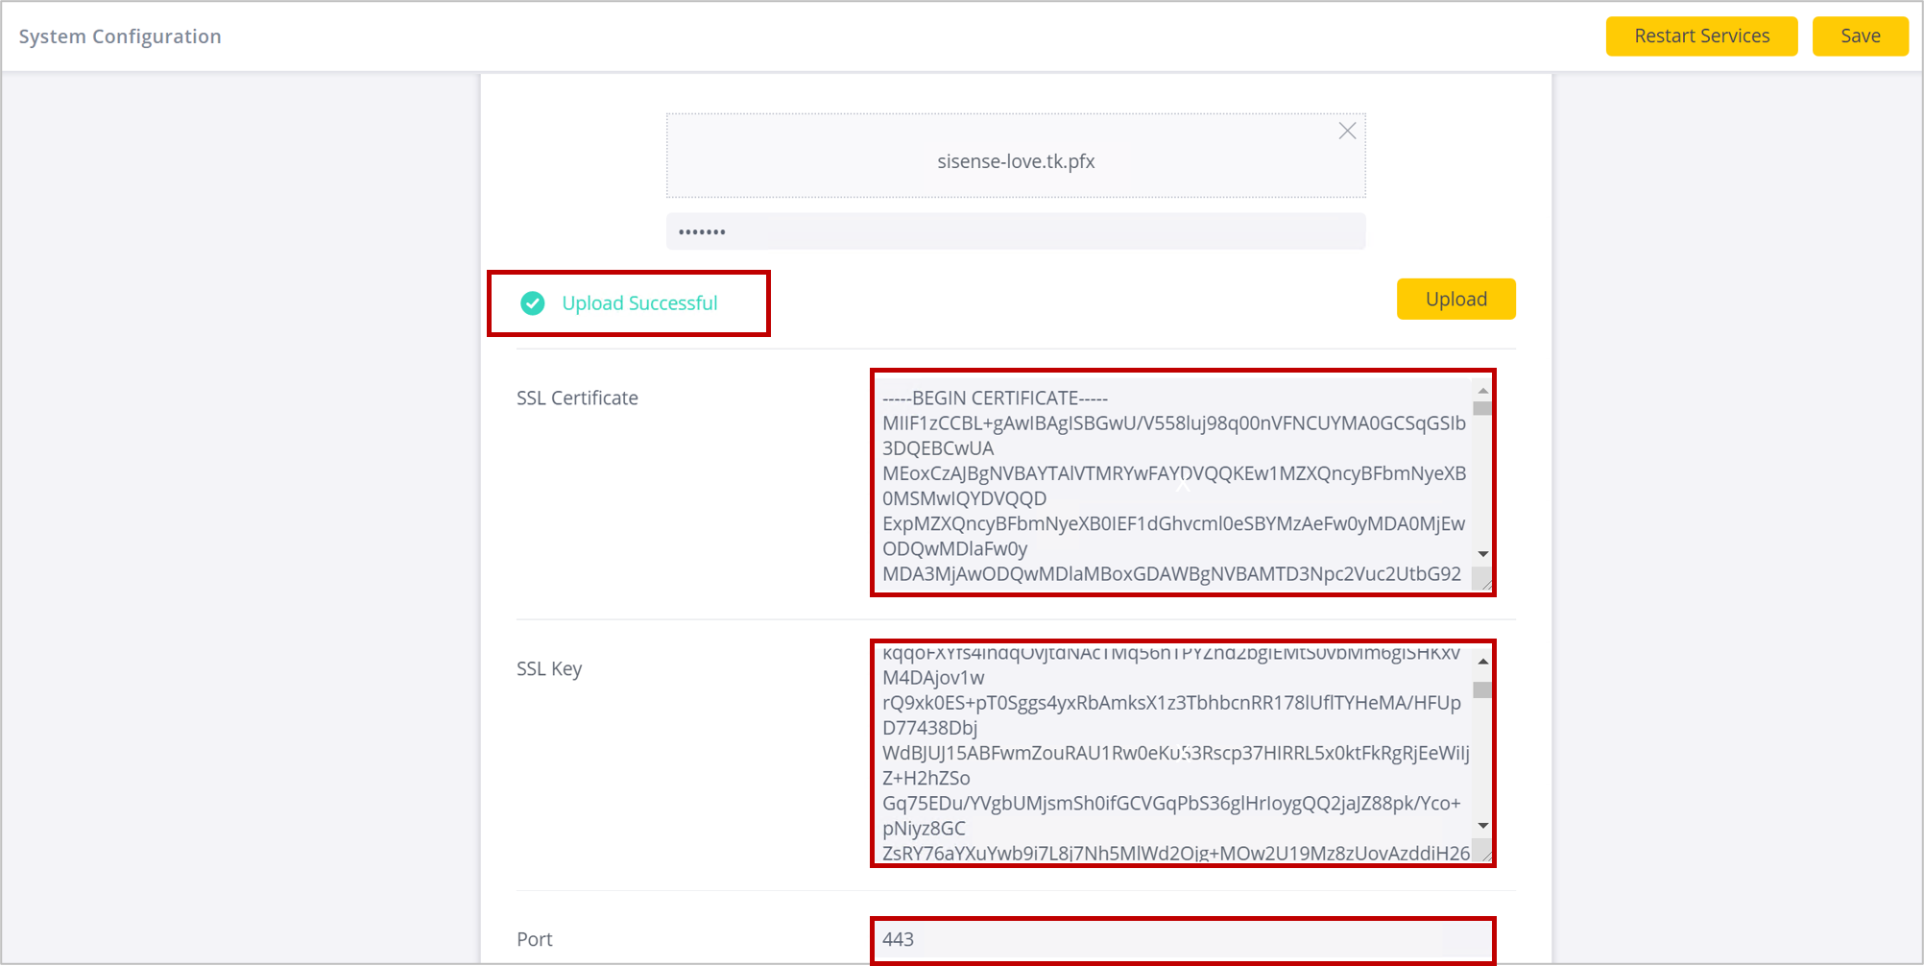
Task: Click the SSL Key scrollbar thumb
Action: click(x=1482, y=689)
